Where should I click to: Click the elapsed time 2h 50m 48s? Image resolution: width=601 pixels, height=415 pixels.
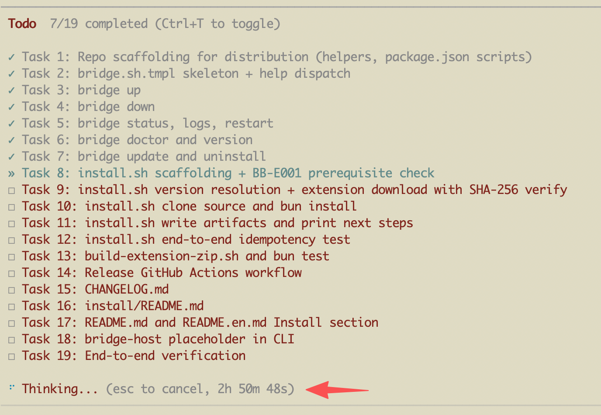point(256,389)
